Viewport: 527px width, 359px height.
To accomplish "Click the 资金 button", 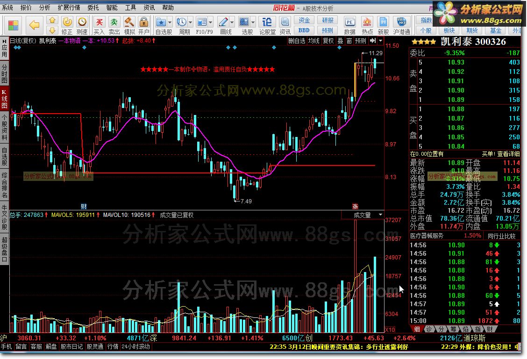I will (x=304, y=20).
